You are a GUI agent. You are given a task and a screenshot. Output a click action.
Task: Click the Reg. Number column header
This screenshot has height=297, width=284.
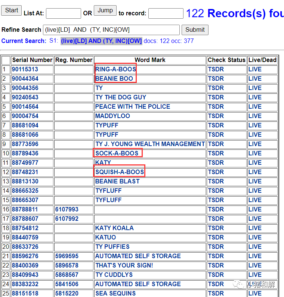(74, 60)
